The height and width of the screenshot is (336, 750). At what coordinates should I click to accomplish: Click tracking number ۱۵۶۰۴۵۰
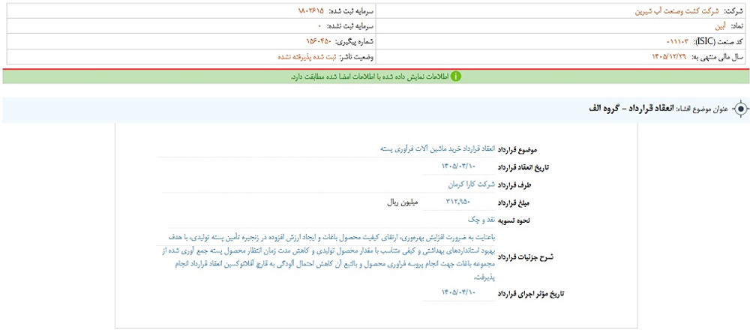point(320,41)
